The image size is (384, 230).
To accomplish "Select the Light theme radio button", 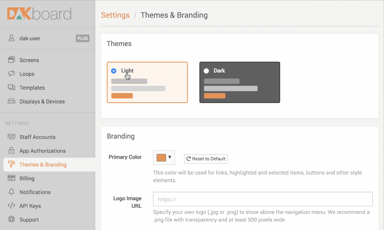I will (114, 71).
